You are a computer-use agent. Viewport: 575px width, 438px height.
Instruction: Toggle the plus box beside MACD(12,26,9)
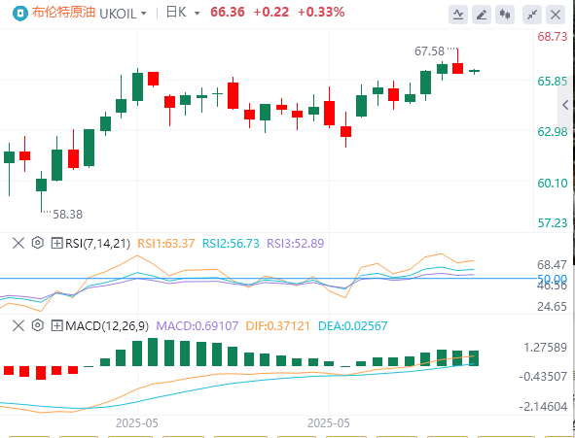[x=56, y=325]
